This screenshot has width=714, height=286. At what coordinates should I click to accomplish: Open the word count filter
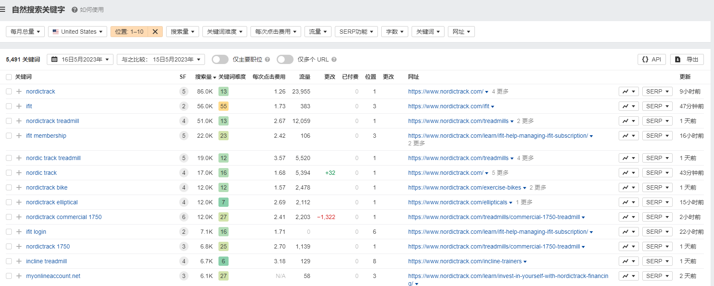395,32
